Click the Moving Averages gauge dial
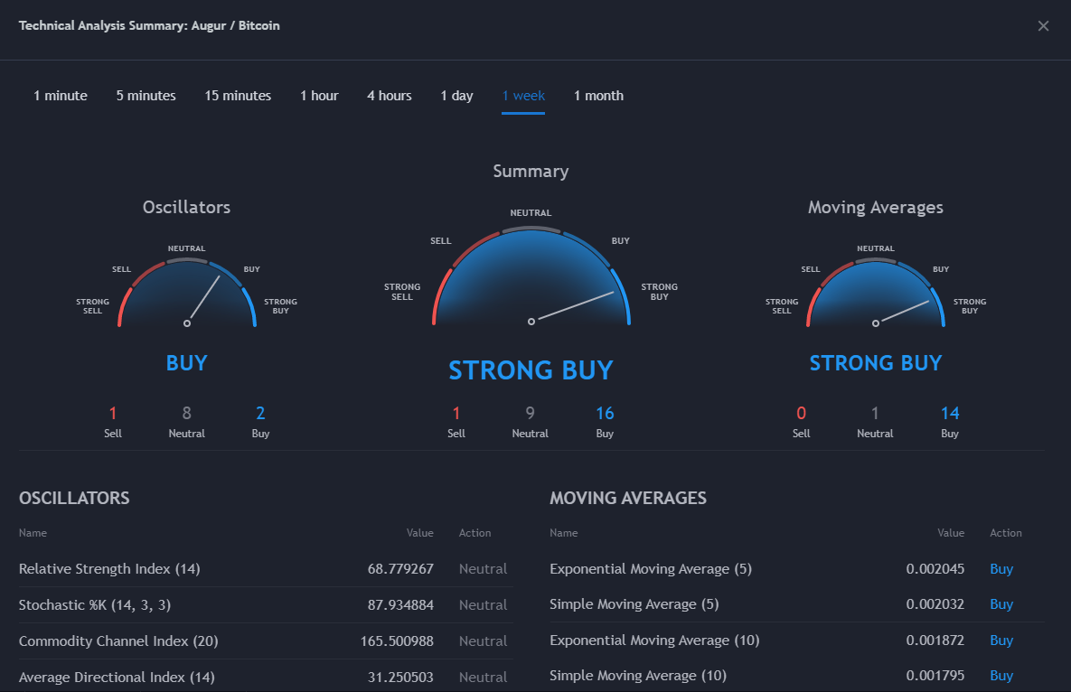The image size is (1071, 692). coord(876,294)
